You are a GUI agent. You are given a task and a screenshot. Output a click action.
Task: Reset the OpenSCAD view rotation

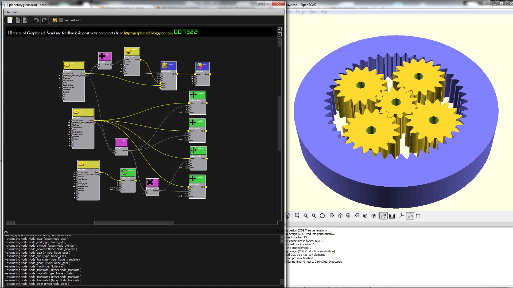tap(322, 216)
